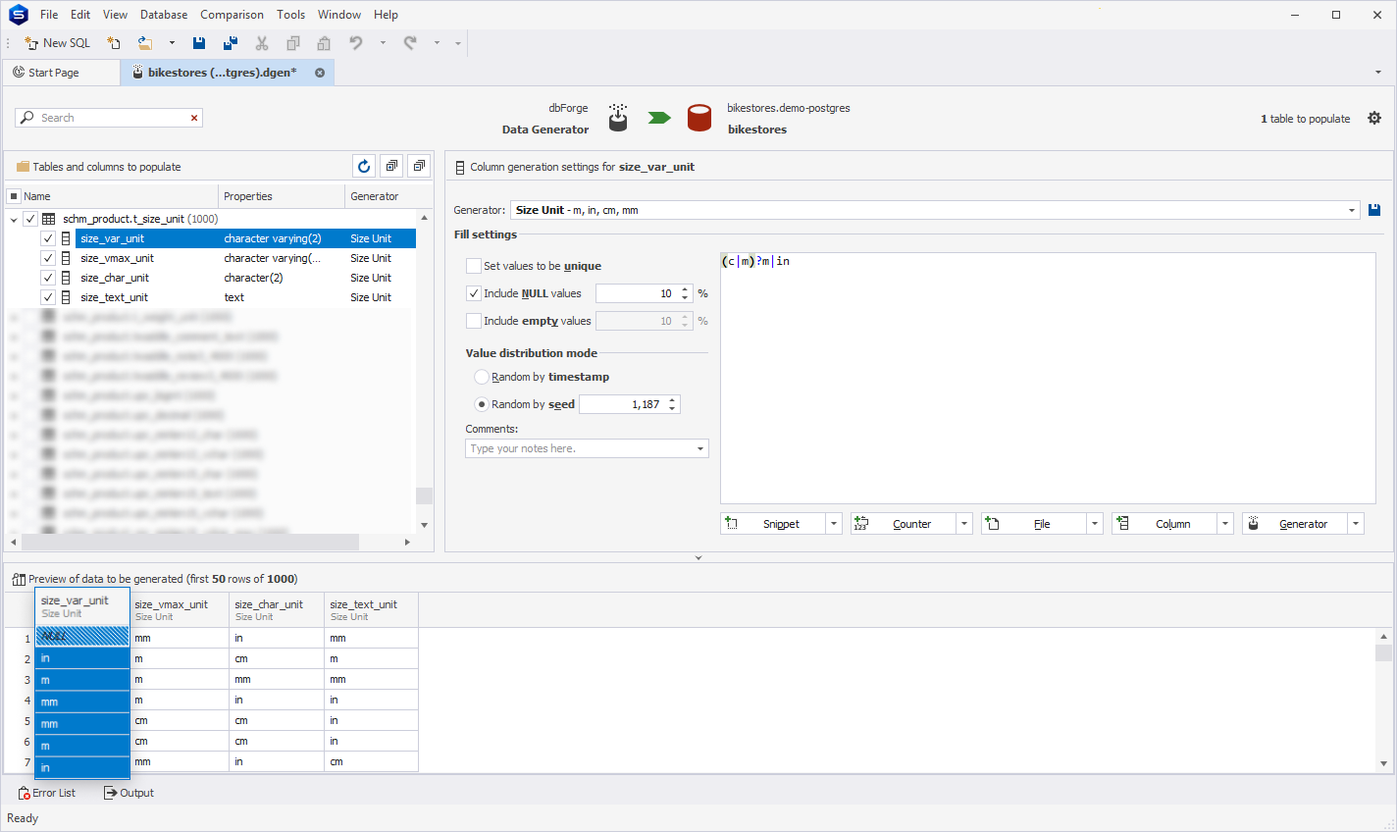Increase the NULL values percent spinner
Viewport: 1397px width, 832px height.
pyautogui.click(x=685, y=289)
